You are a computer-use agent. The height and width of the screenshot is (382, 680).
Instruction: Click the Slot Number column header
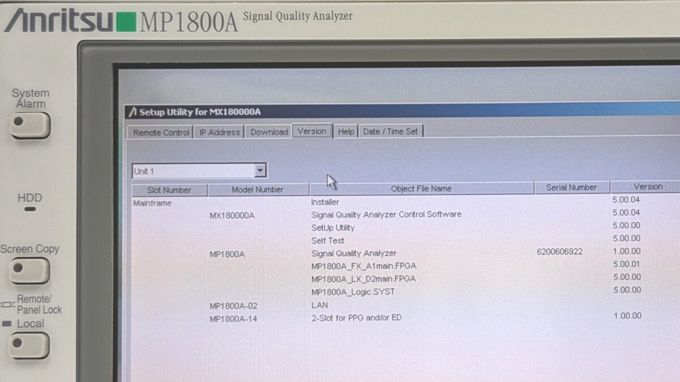point(169,190)
